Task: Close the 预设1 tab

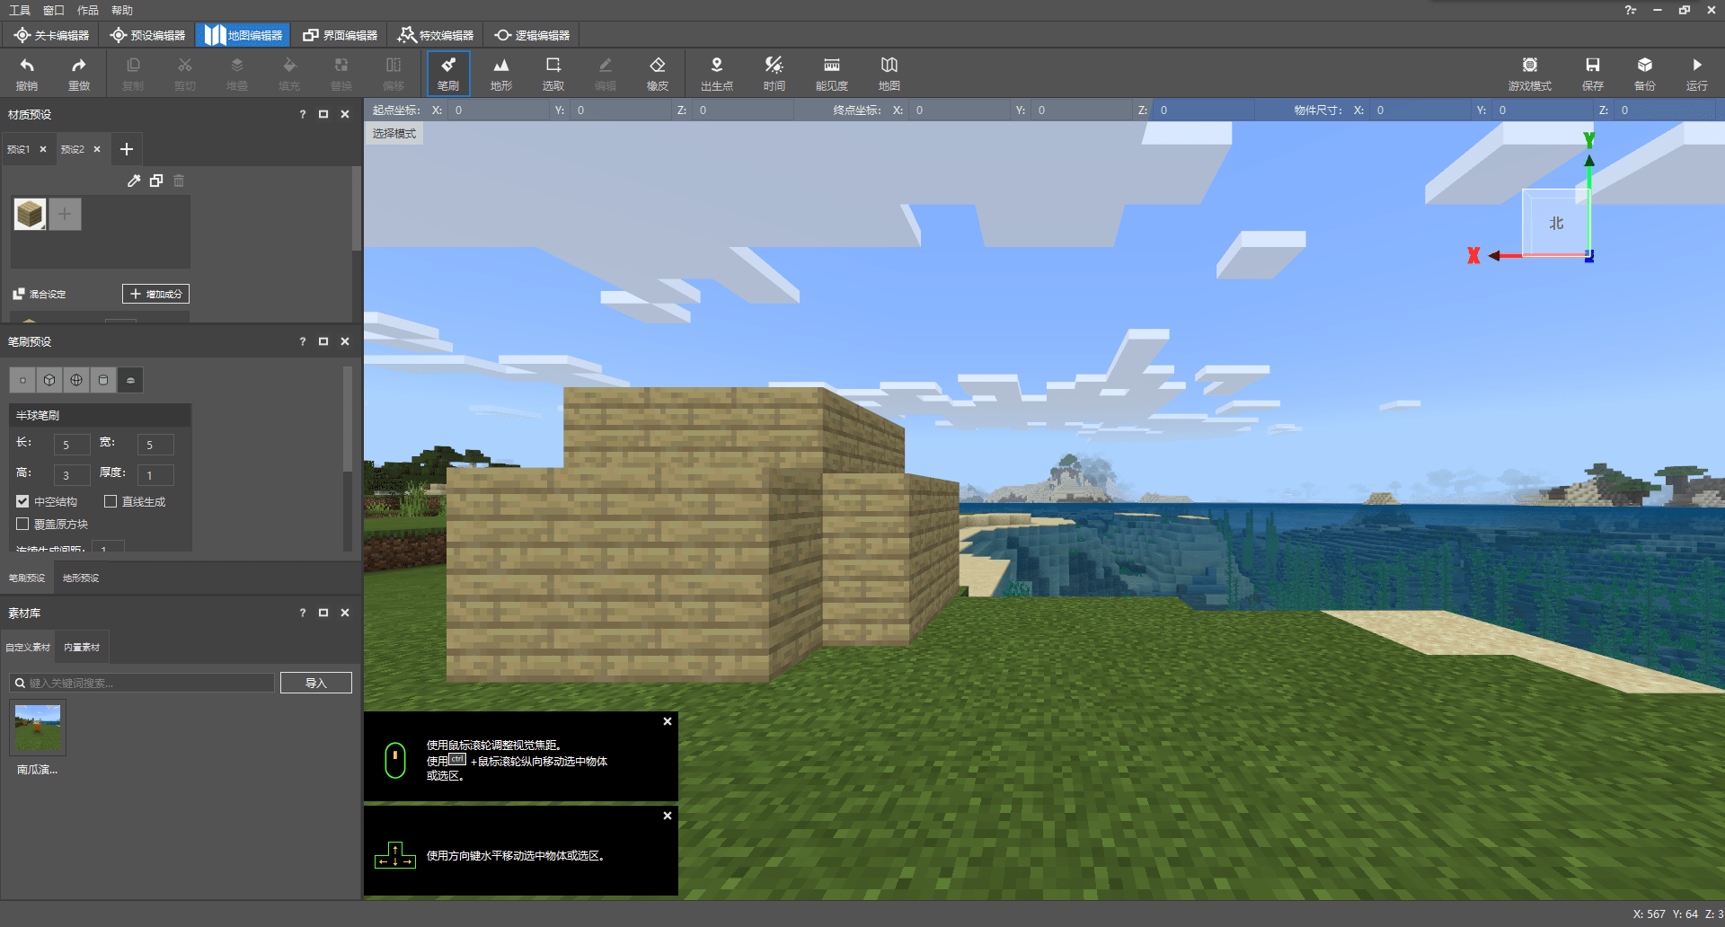Action: pos(43,149)
